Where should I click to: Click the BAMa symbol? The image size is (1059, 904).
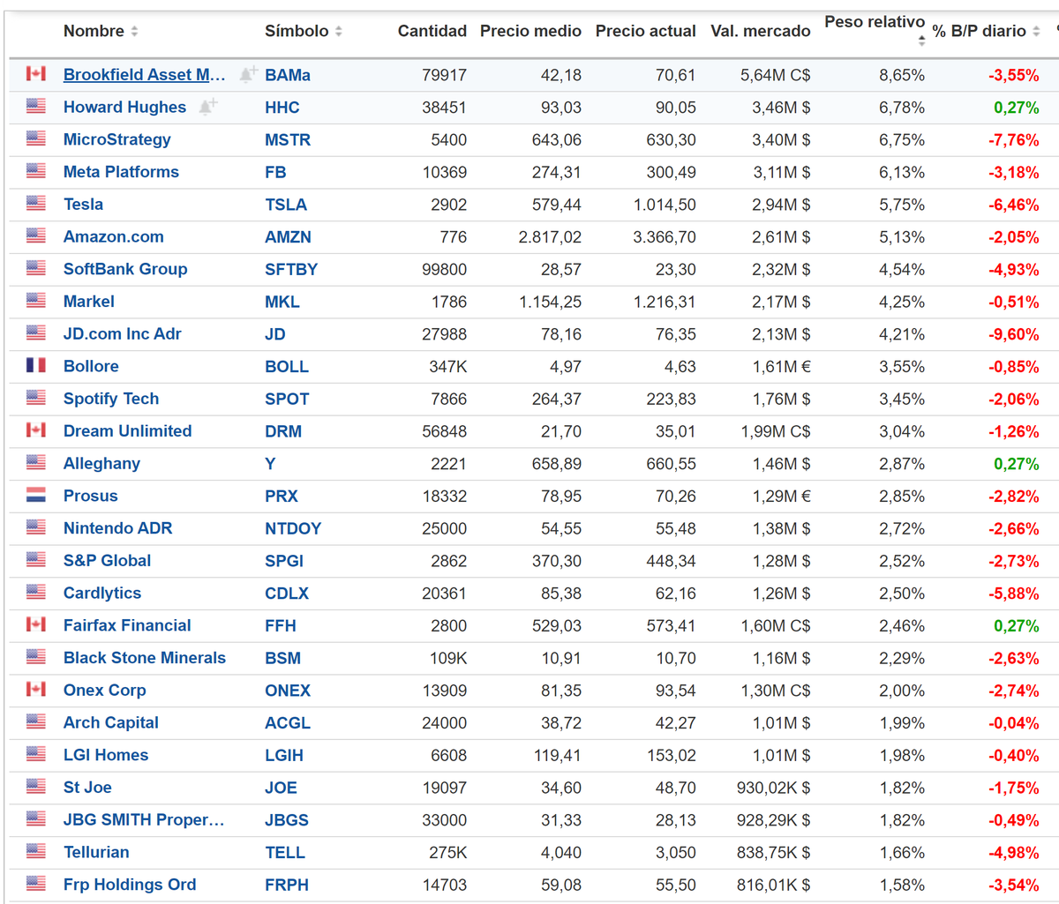(288, 75)
